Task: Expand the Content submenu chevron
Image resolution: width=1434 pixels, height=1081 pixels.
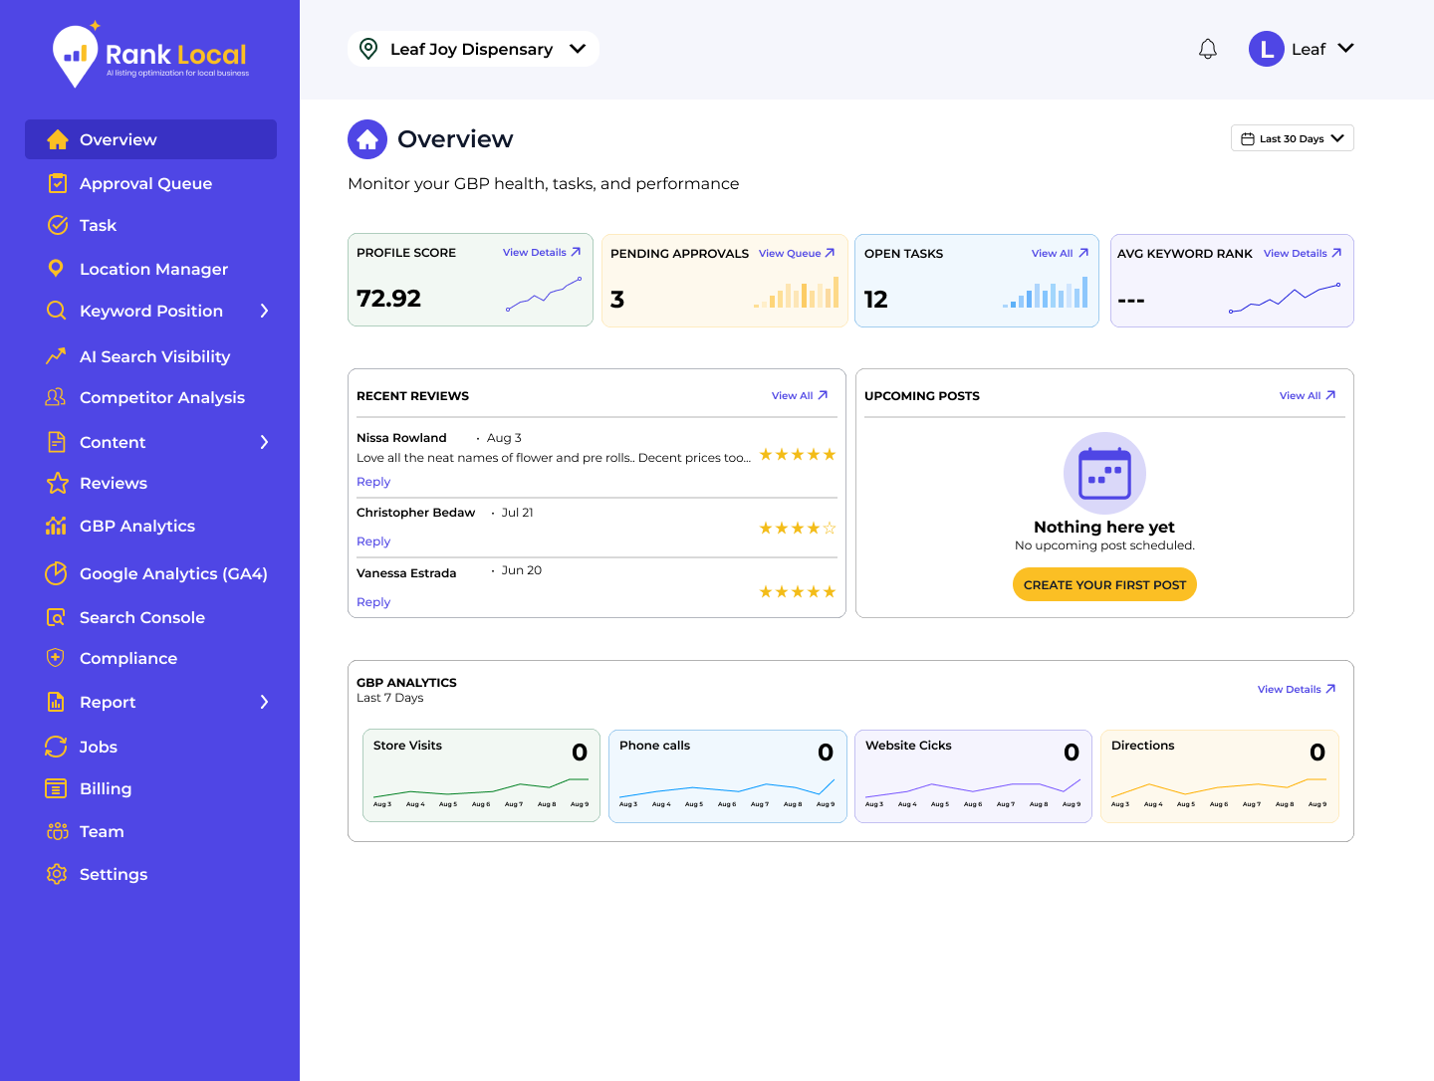Action: pos(264,442)
